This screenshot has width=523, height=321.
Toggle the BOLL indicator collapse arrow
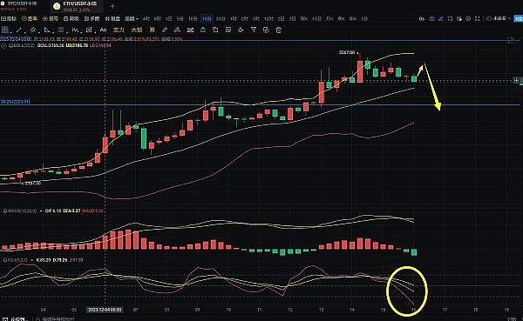4,45
